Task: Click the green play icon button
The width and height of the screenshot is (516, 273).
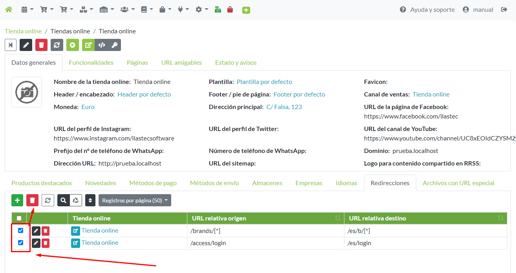Action: 73,45
